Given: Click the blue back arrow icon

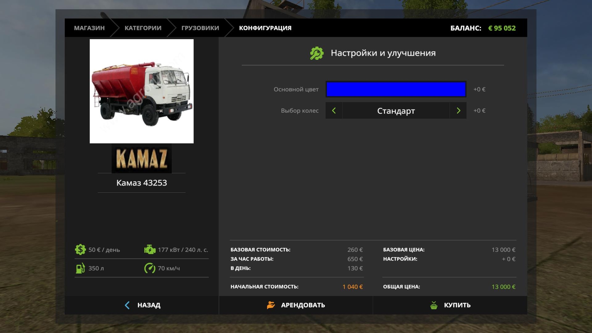Looking at the screenshot, I should (x=127, y=305).
